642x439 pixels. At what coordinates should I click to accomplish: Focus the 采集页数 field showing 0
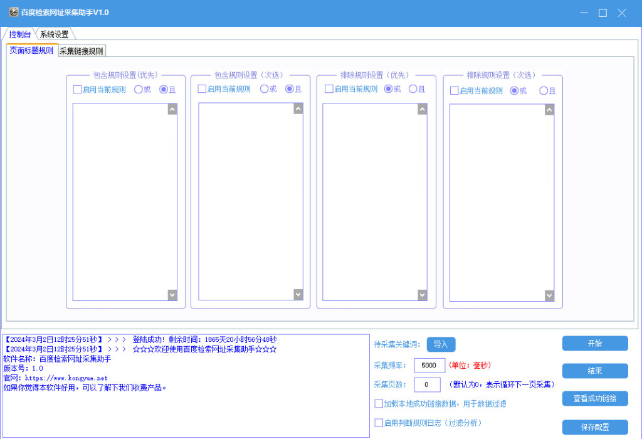428,384
